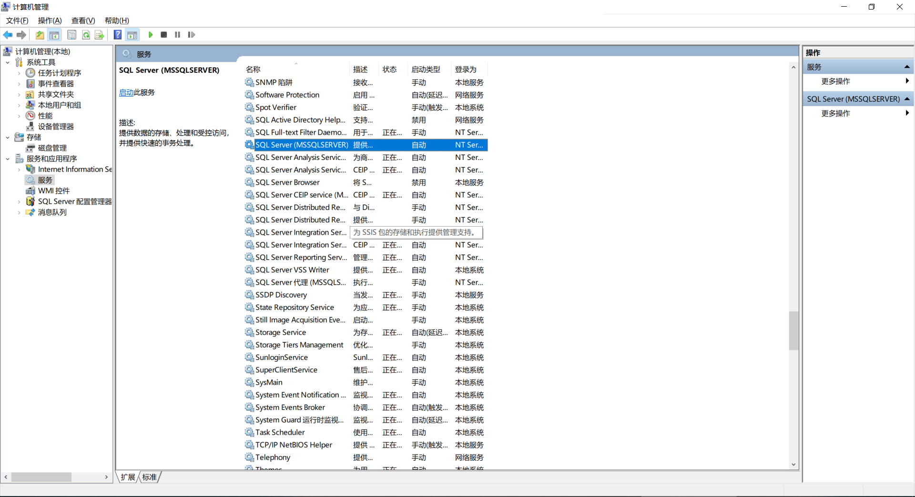Collapse the 服务 section in actions pane
915x497 pixels.
(x=907, y=67)
